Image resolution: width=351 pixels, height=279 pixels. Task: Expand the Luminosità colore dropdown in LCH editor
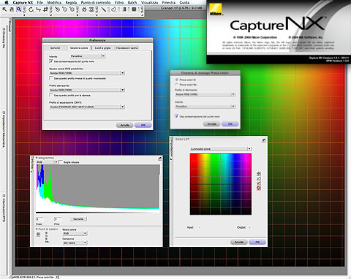[221, 148]
